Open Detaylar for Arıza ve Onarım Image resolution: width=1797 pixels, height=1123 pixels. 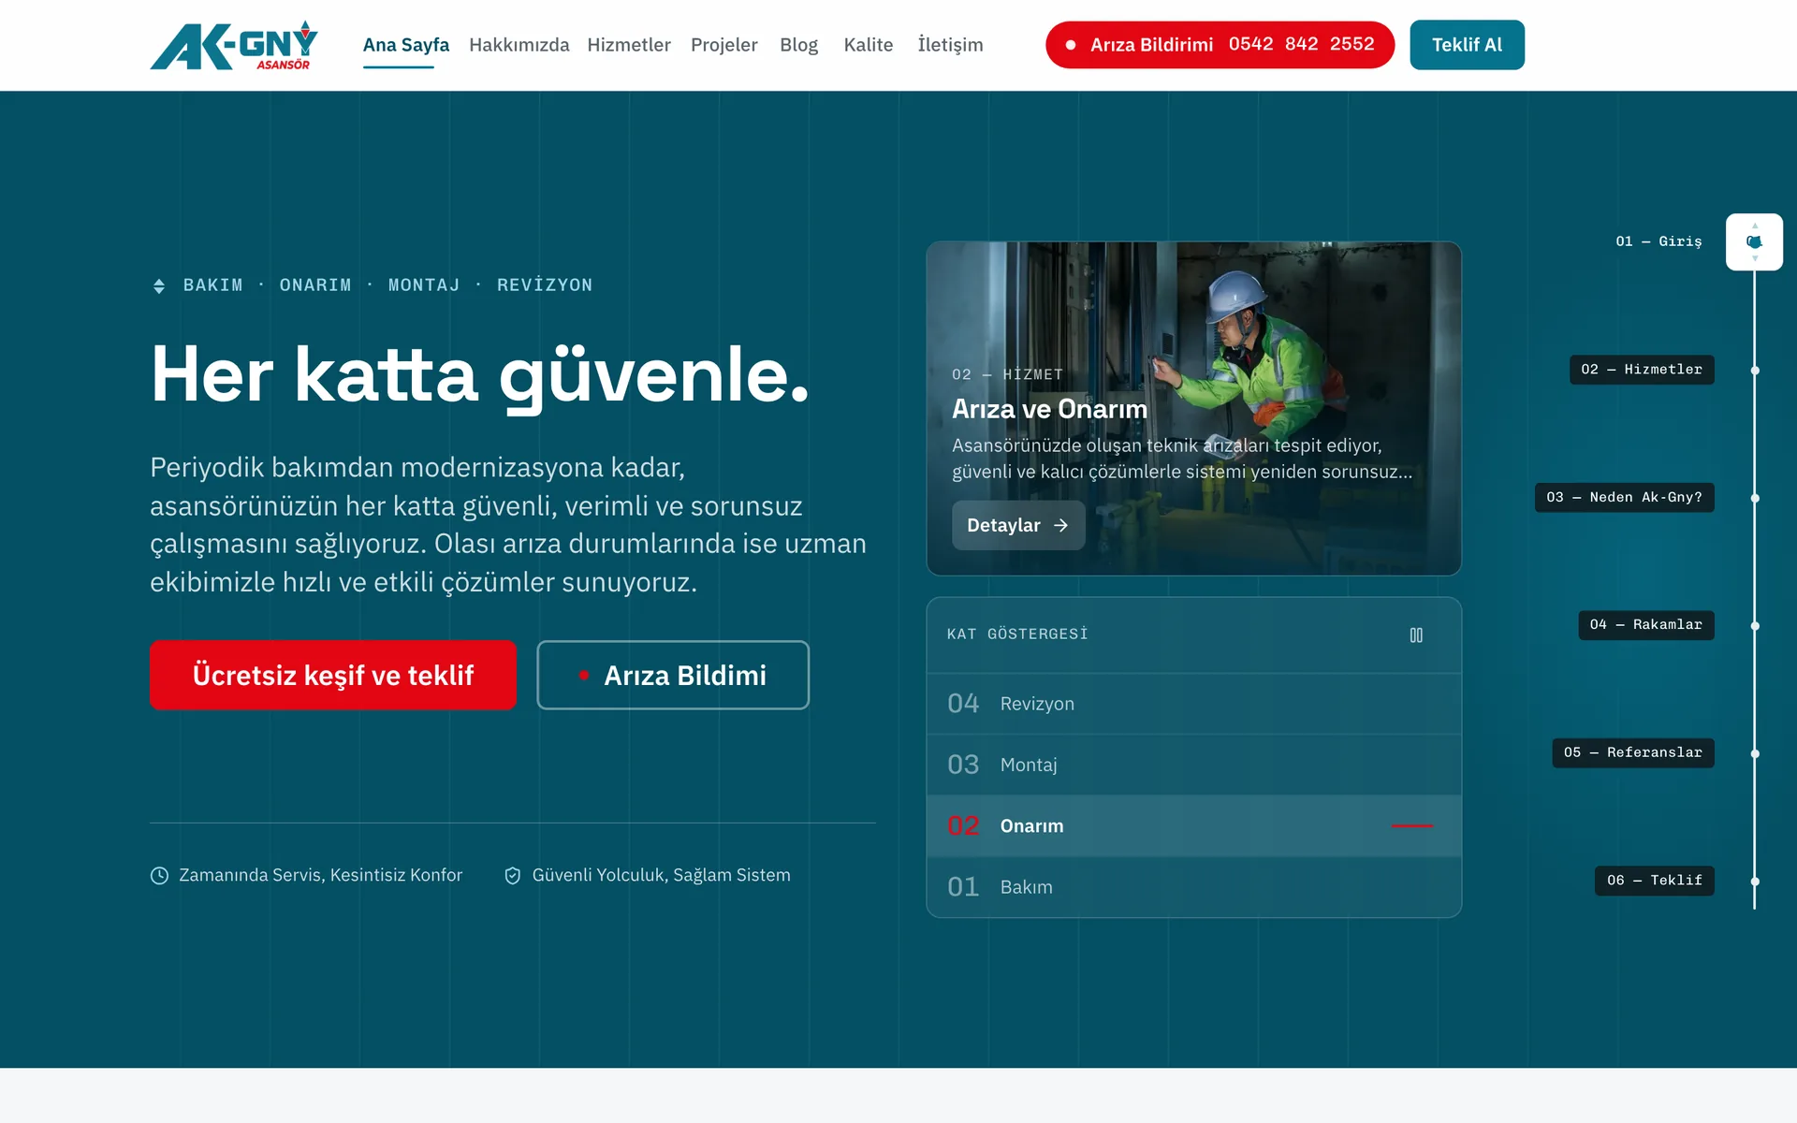1018,525
